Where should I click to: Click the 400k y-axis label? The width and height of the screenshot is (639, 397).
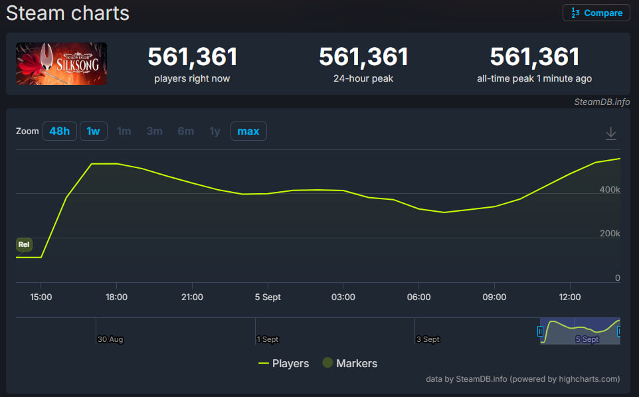click(610, 189)
